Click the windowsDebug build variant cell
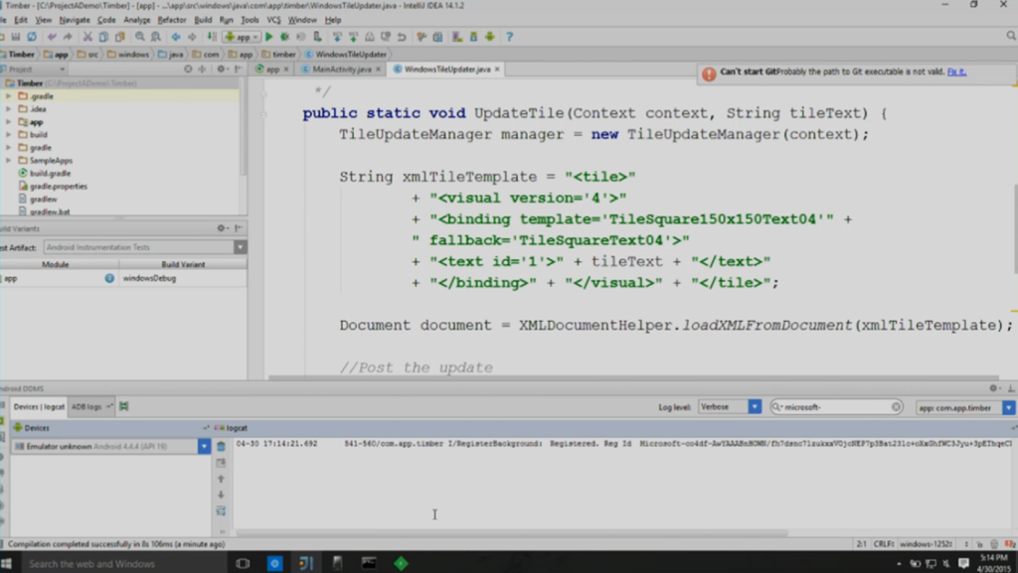 [x=183, y=278]
